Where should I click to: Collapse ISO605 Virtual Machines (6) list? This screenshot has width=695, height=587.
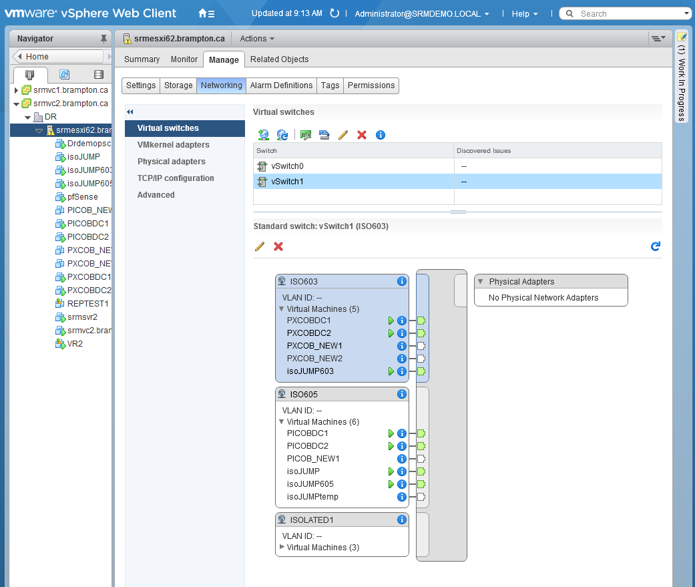coord(282,421)
